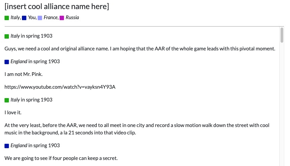Click Italy's message about a cool alliance name

pos(140,49)
